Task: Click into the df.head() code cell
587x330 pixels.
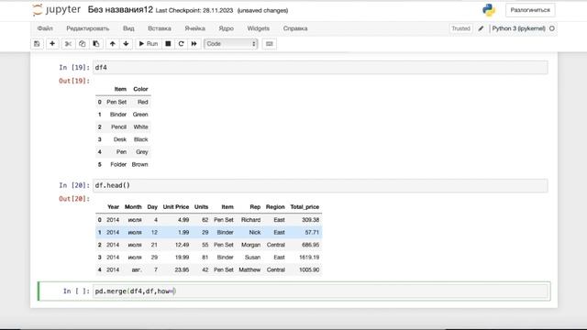Action: point(320,185)
